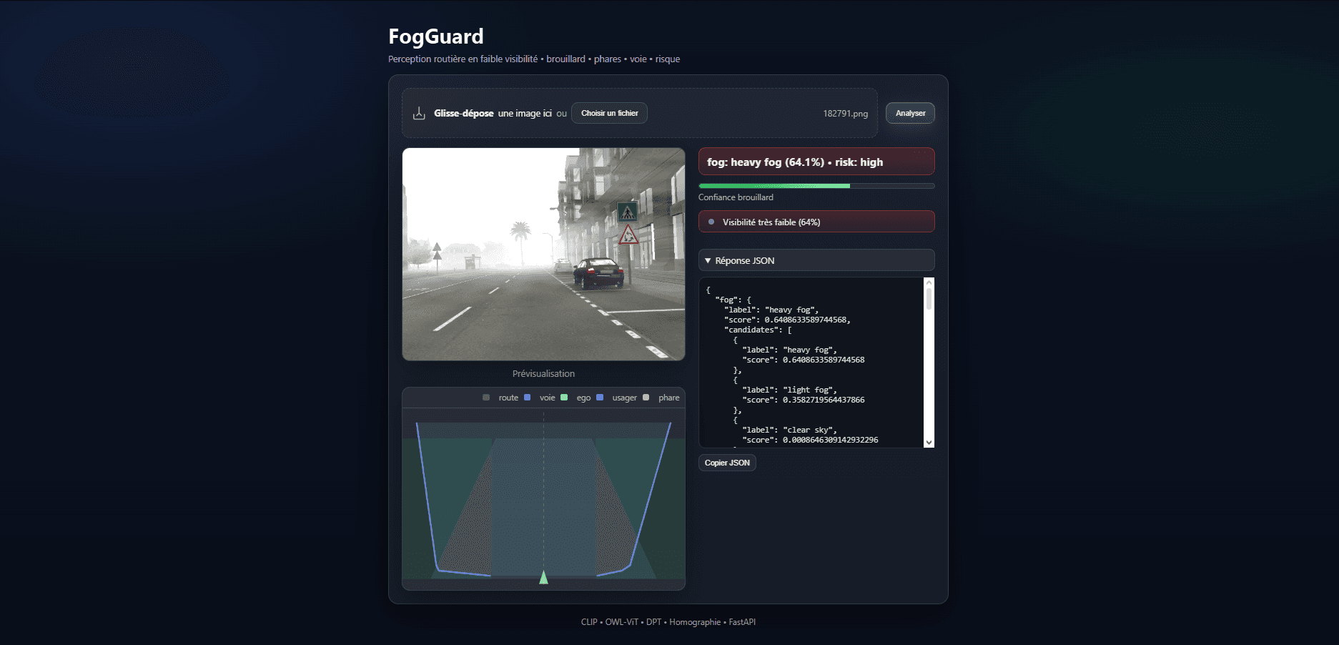1339x645 pixels.
Task: Click the visibility status dot icon
Action: [711, 222]
